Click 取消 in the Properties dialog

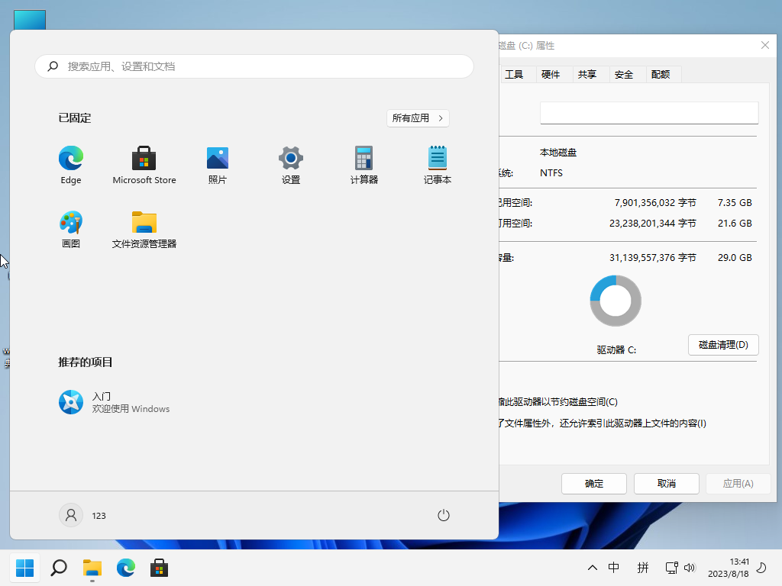pos(666,483)
